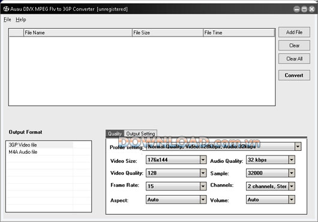
Task: Maximize the converter window
Action: (304, 9)
